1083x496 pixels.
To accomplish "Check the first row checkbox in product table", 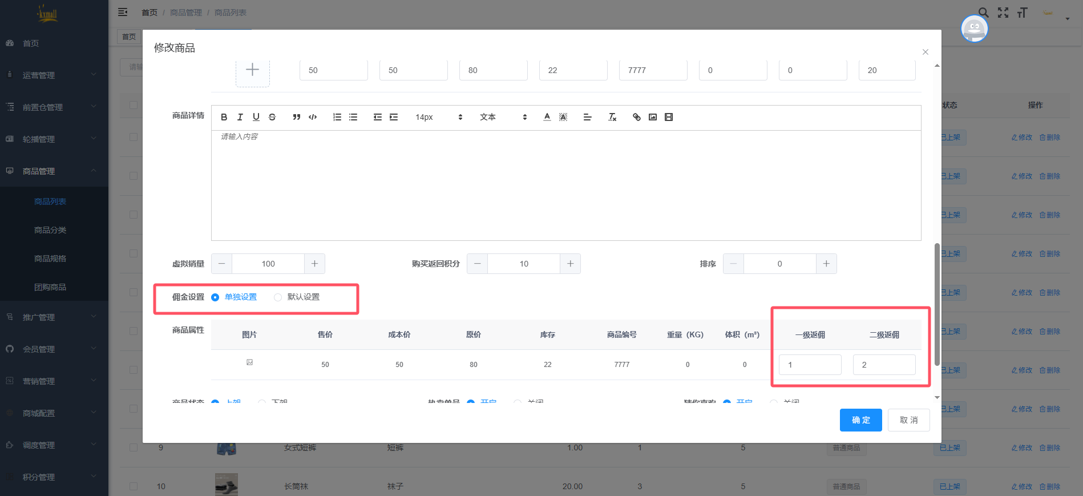I will pos(134,137).
